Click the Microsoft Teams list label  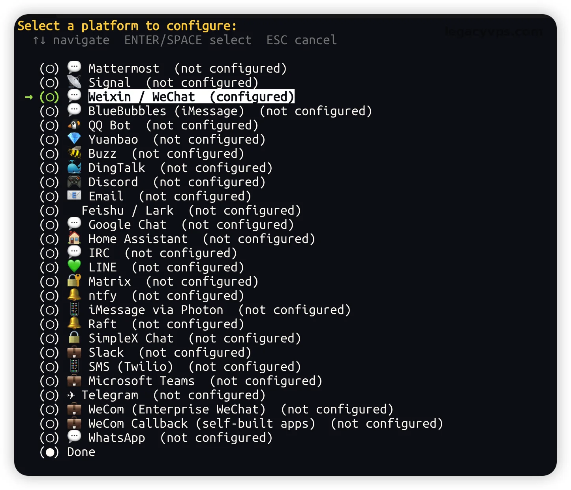pyautogui.click(x=141, y=381)
